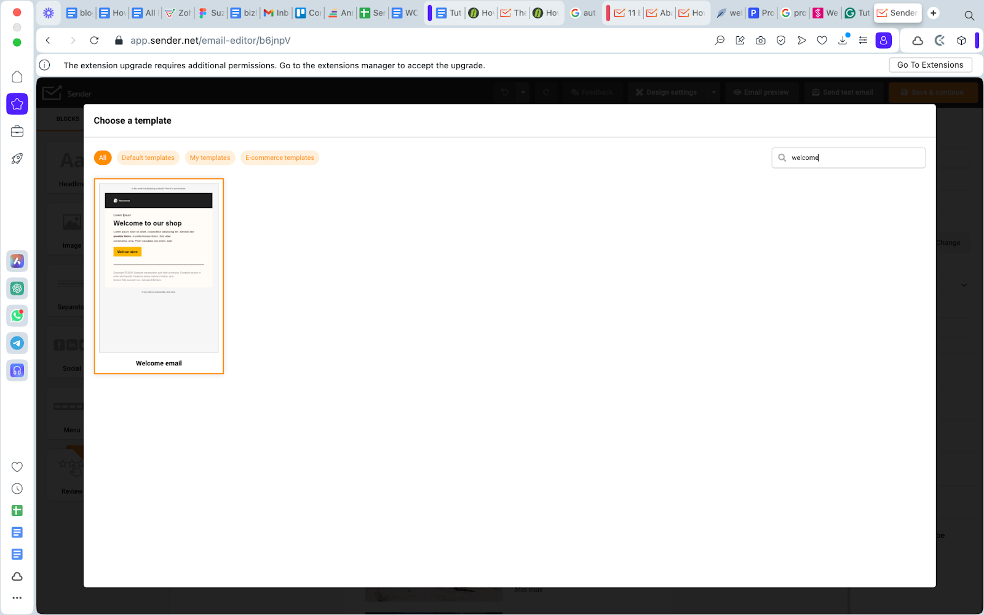Image resolution: width=984 pixels, height=615 pixels.
Task: Click Go To Extensions button
Action: (x=930, y=65)
